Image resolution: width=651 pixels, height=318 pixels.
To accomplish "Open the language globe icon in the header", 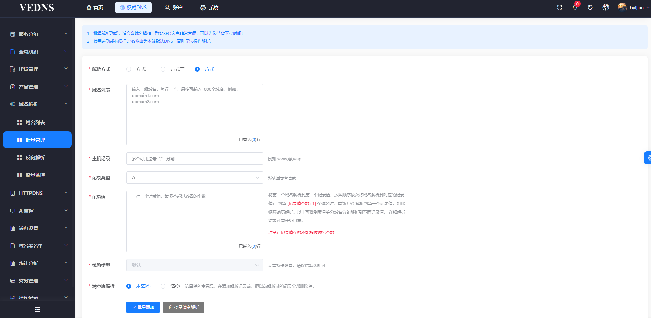I will click(606, 7).
